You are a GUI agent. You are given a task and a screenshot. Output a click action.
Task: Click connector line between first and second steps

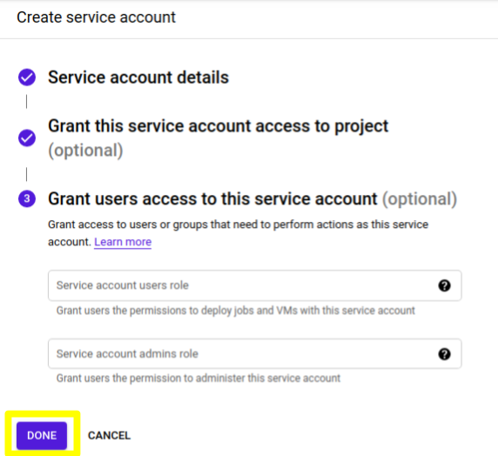pos(27,102)
